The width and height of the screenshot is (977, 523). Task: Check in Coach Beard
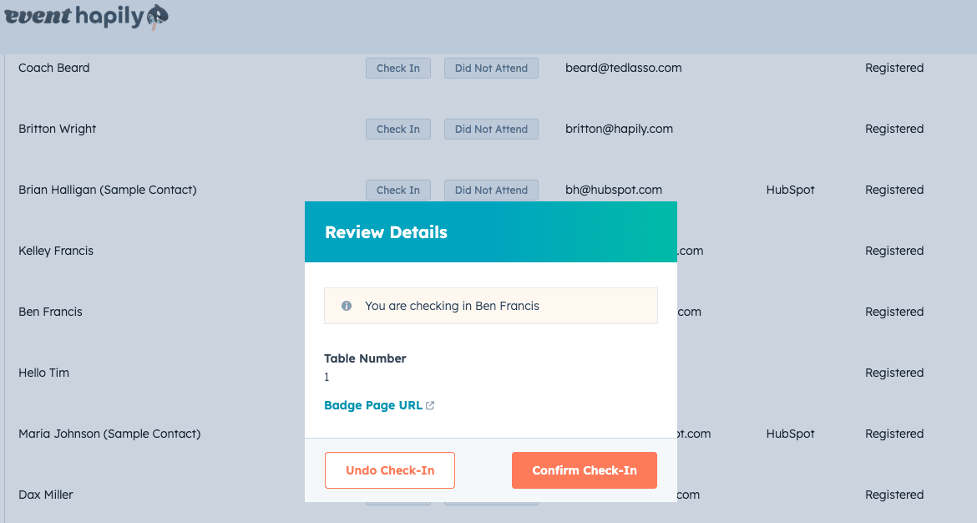click(397, 69)
